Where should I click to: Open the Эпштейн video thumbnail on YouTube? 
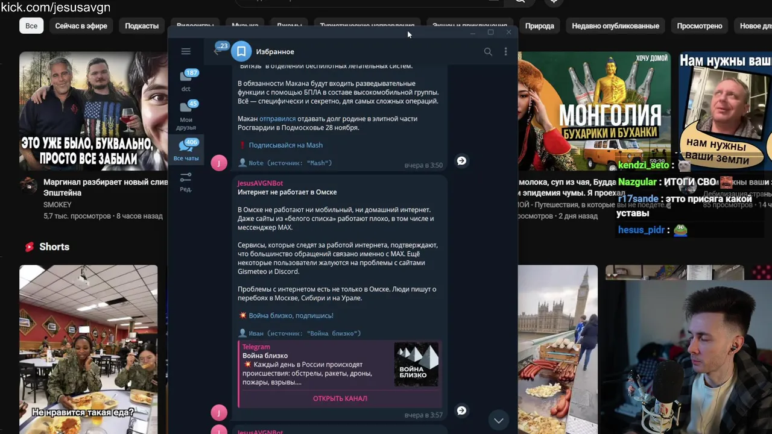(x=93, y=111)
